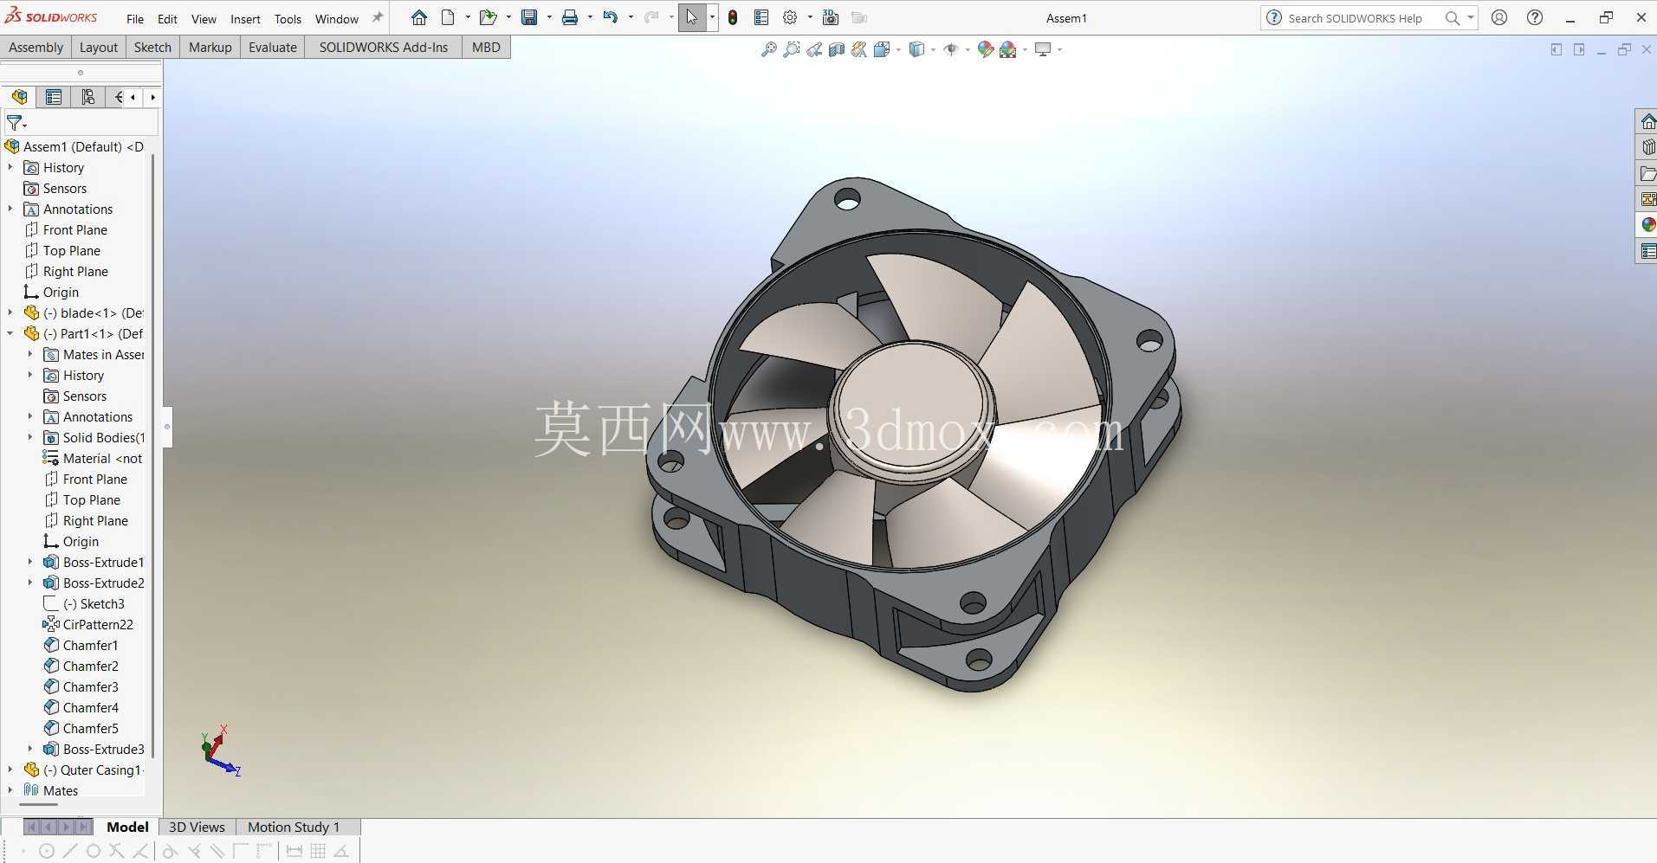The height and width of the screenshot is (863, 1657).
Task: Open a file with the Open folder icon
Action: coord(489,17)
